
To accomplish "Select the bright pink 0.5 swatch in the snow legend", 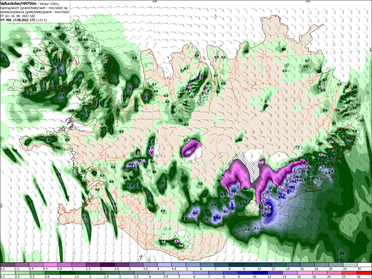I will tap(50, 265).
